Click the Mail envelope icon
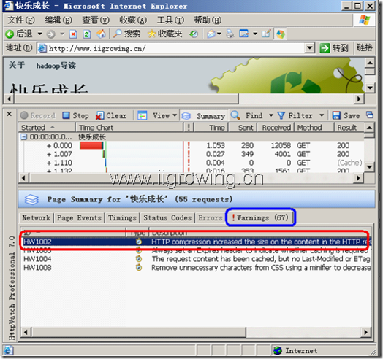This screenshot has height=359, width=383. click(211, 34)
